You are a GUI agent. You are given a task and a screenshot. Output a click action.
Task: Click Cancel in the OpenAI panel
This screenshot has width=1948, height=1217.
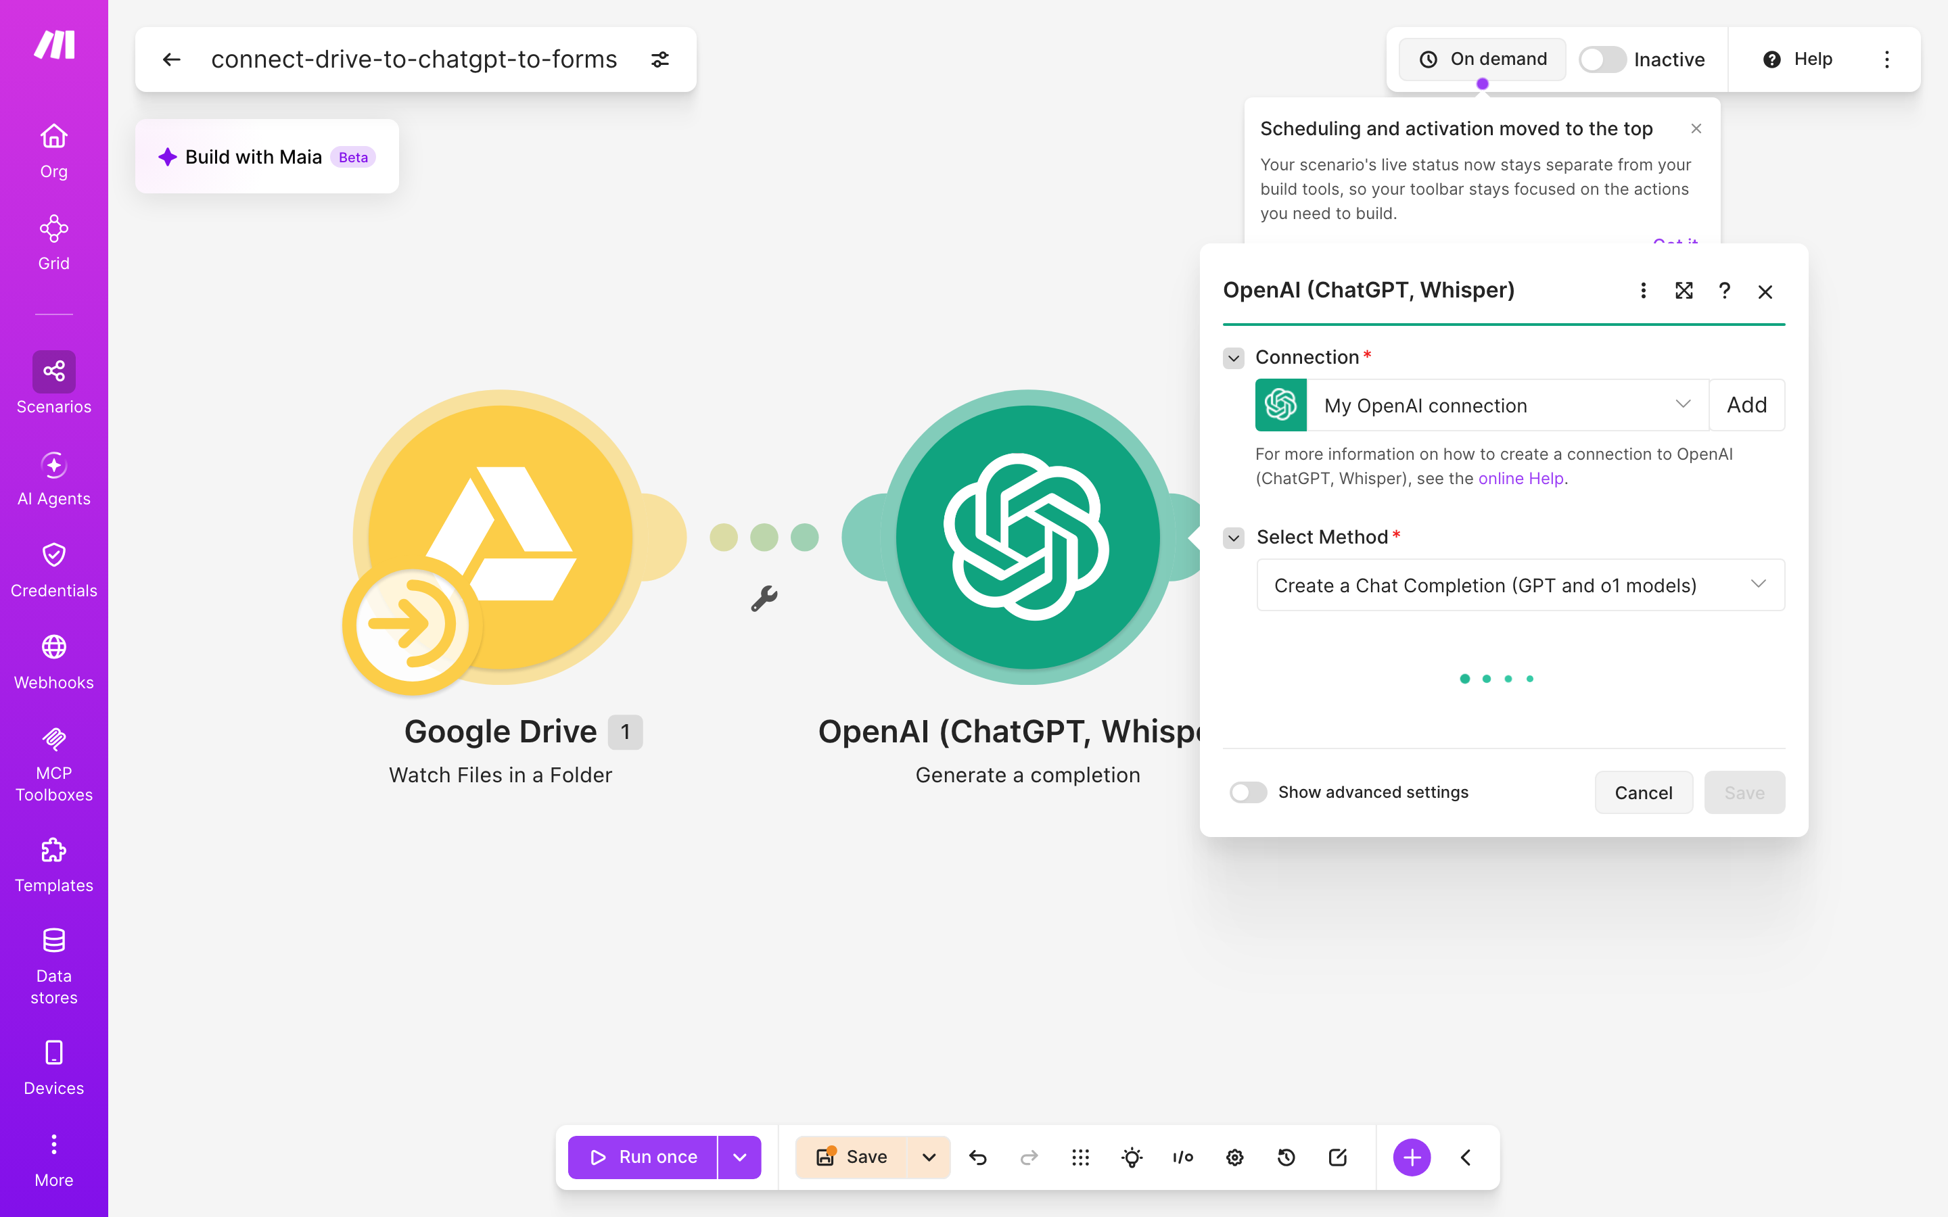[x=1644, y=793]
